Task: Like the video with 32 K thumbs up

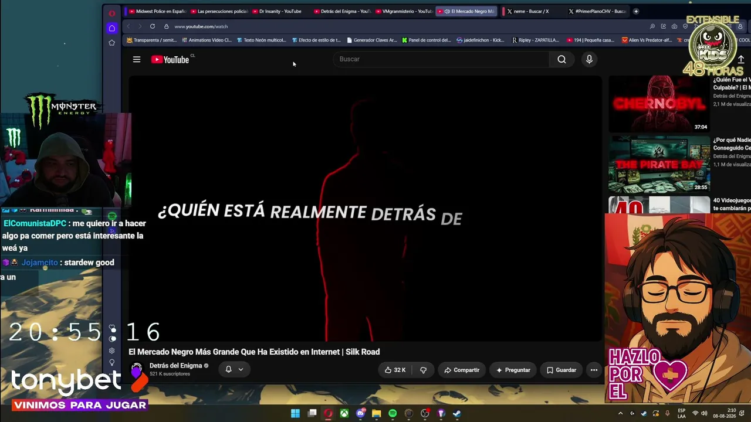Action: (395, 370)
